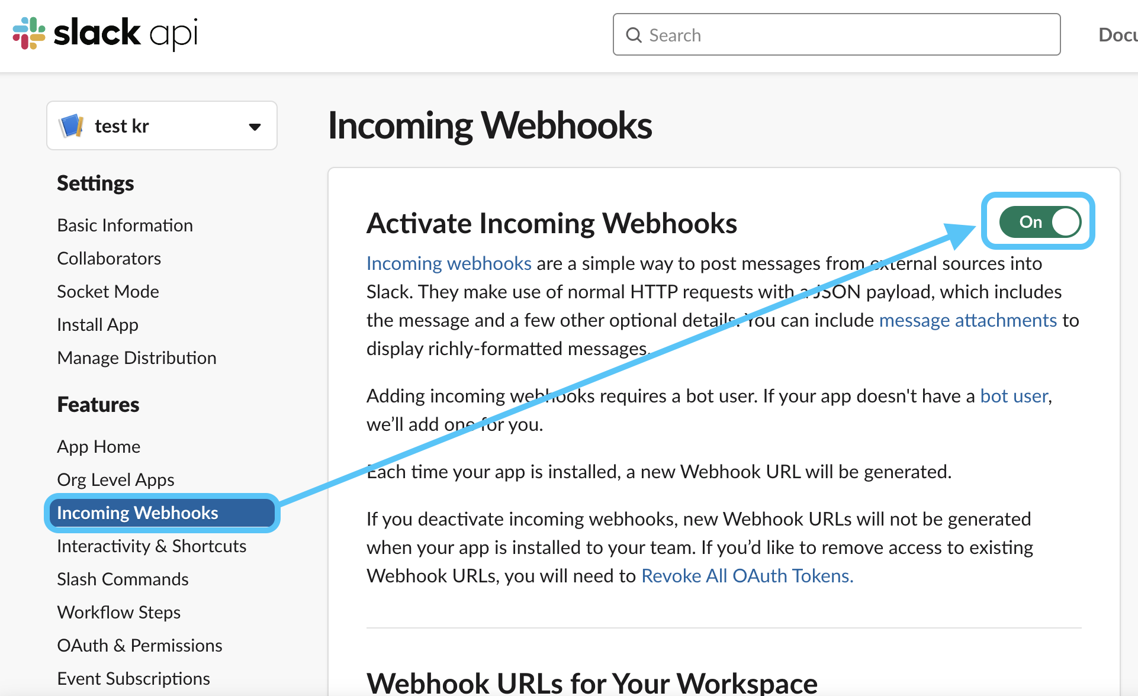This screenshot has height=696, width=1138.
Task: Open Install App page
Action: [98, 325]
